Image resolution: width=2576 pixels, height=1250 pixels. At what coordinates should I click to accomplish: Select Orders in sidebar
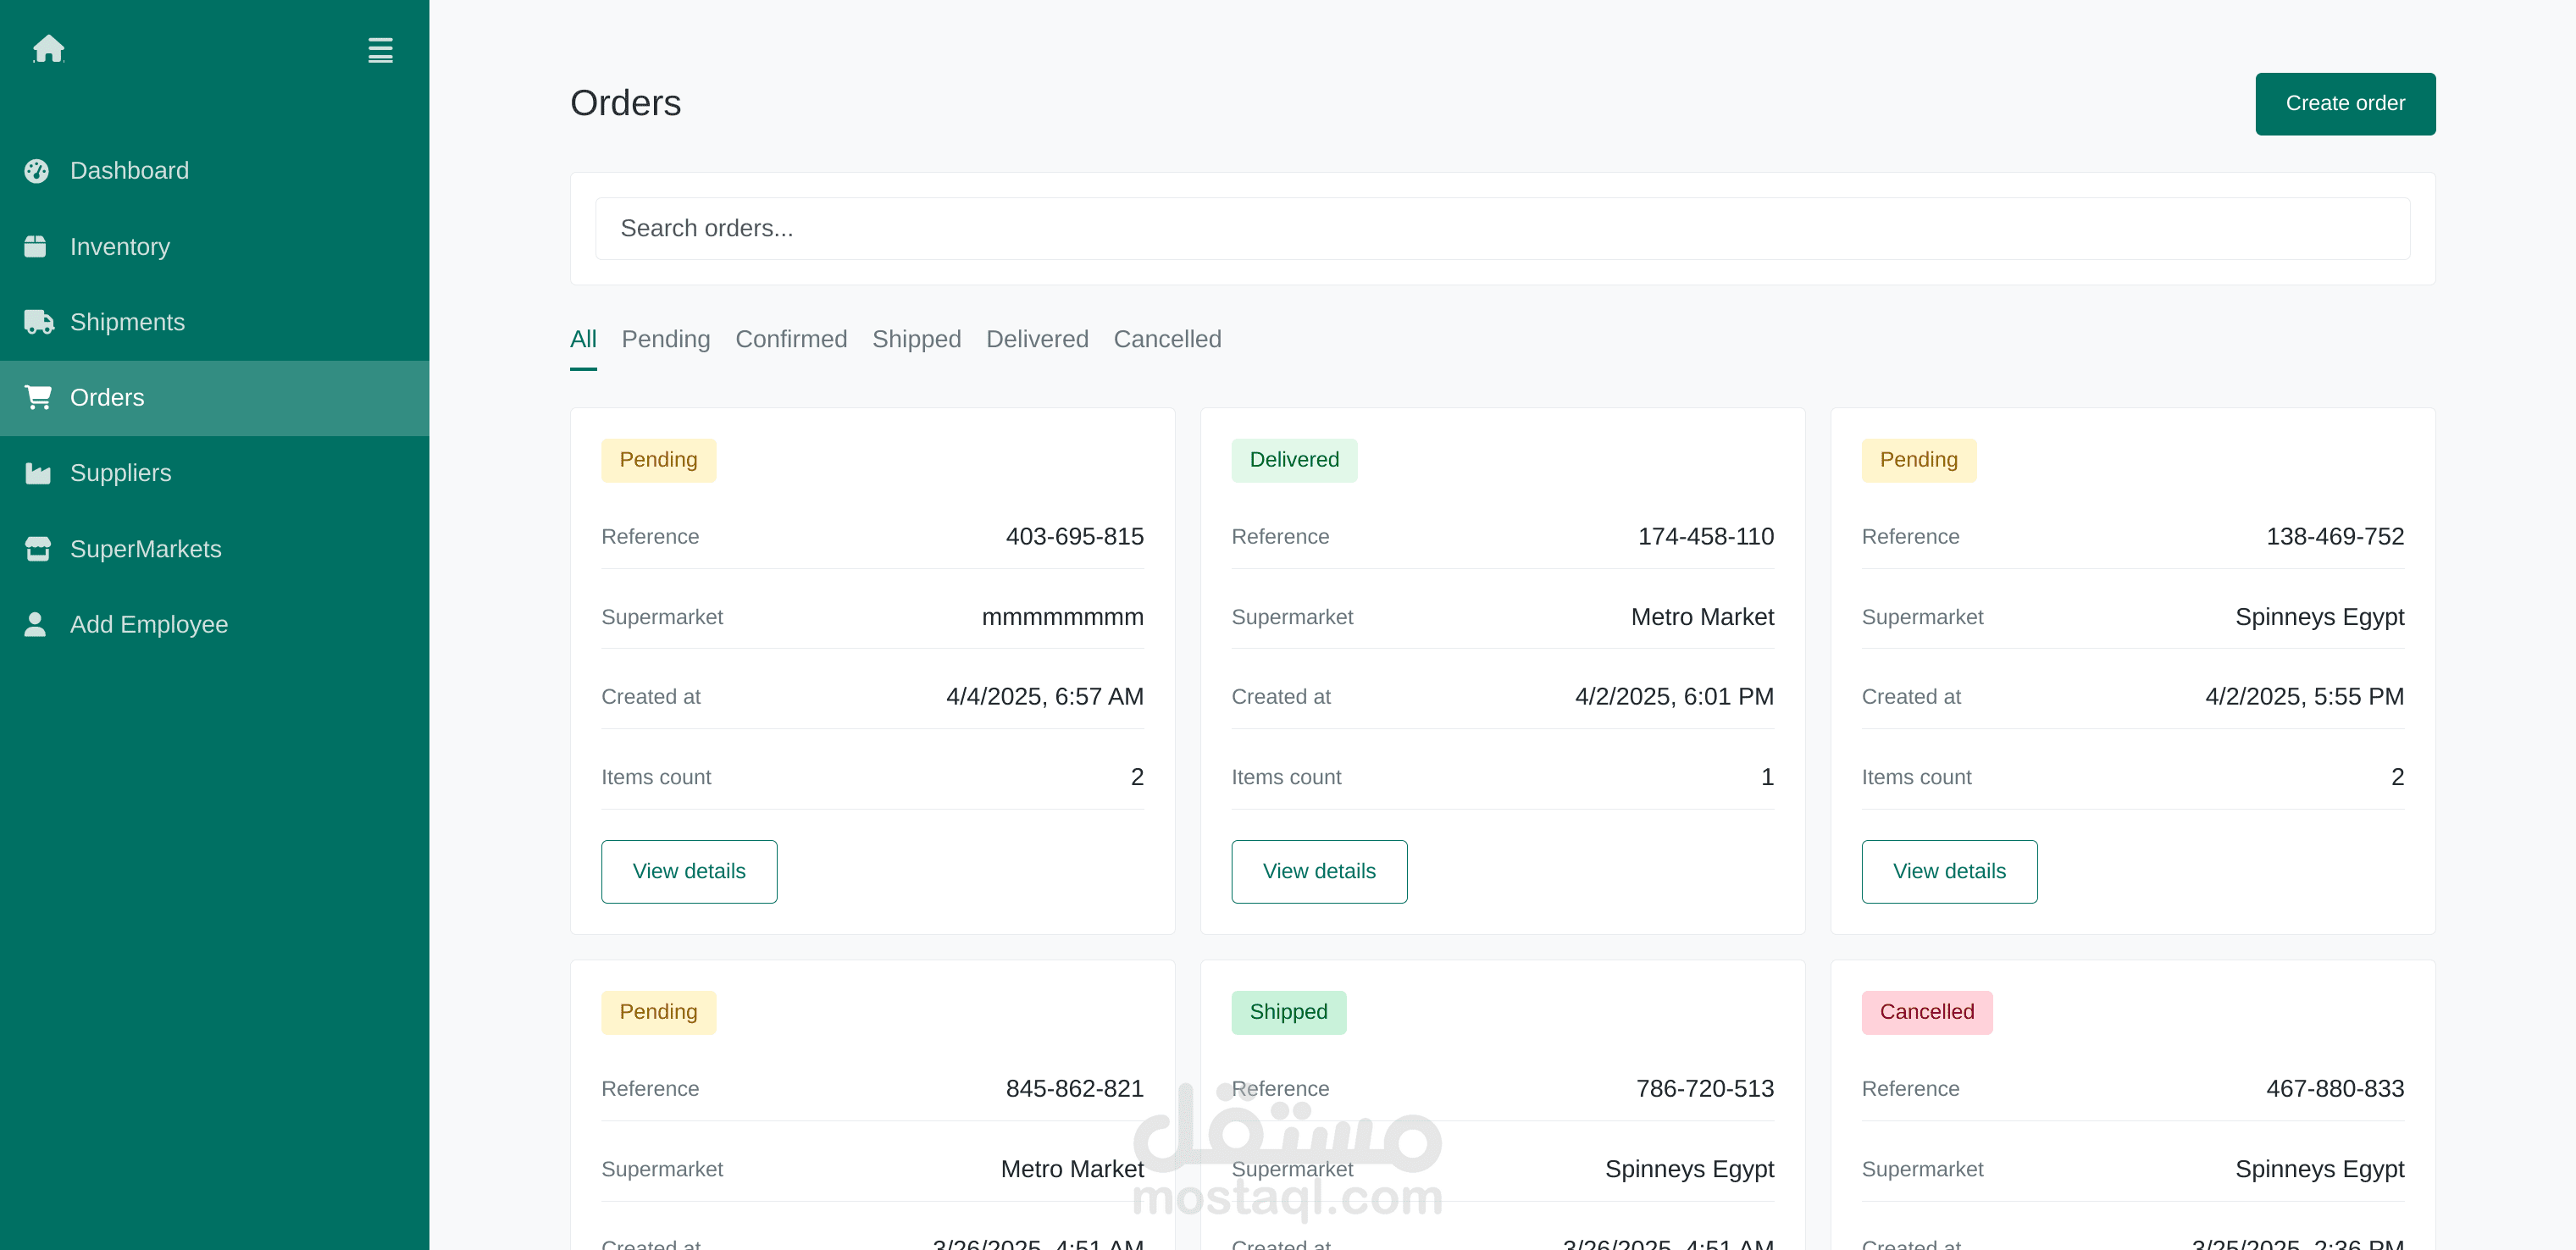[x=214, y=398]
